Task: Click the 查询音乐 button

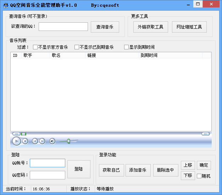Action: pyautogui.click(x=105, y=27)
